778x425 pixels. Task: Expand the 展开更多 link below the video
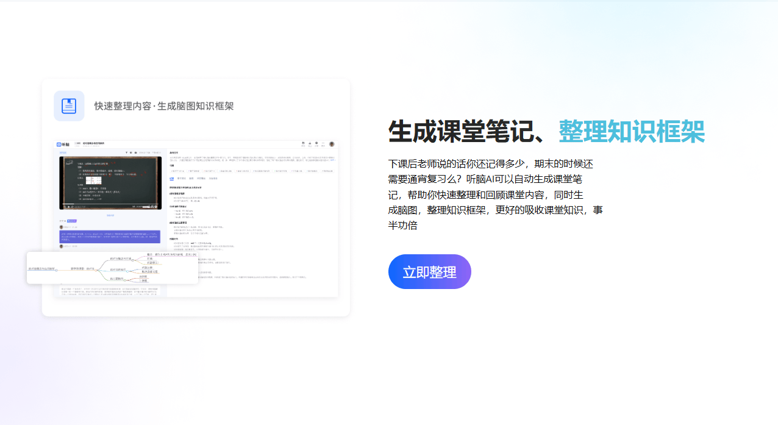(110, 215)
